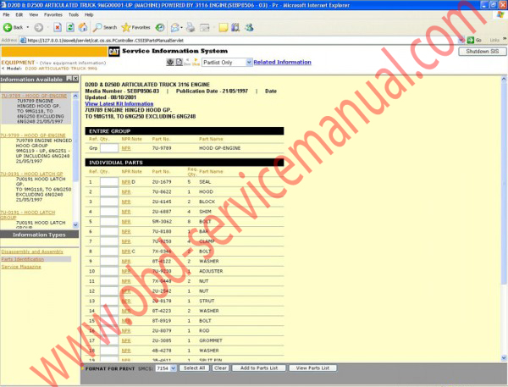Click the Edit page toolbar icon
The width and height of the screenshot is (508, 387).
point(205,28)
